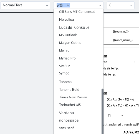Select Lucida Console font
Screen dimensions: 139x134
click(74, 27)
